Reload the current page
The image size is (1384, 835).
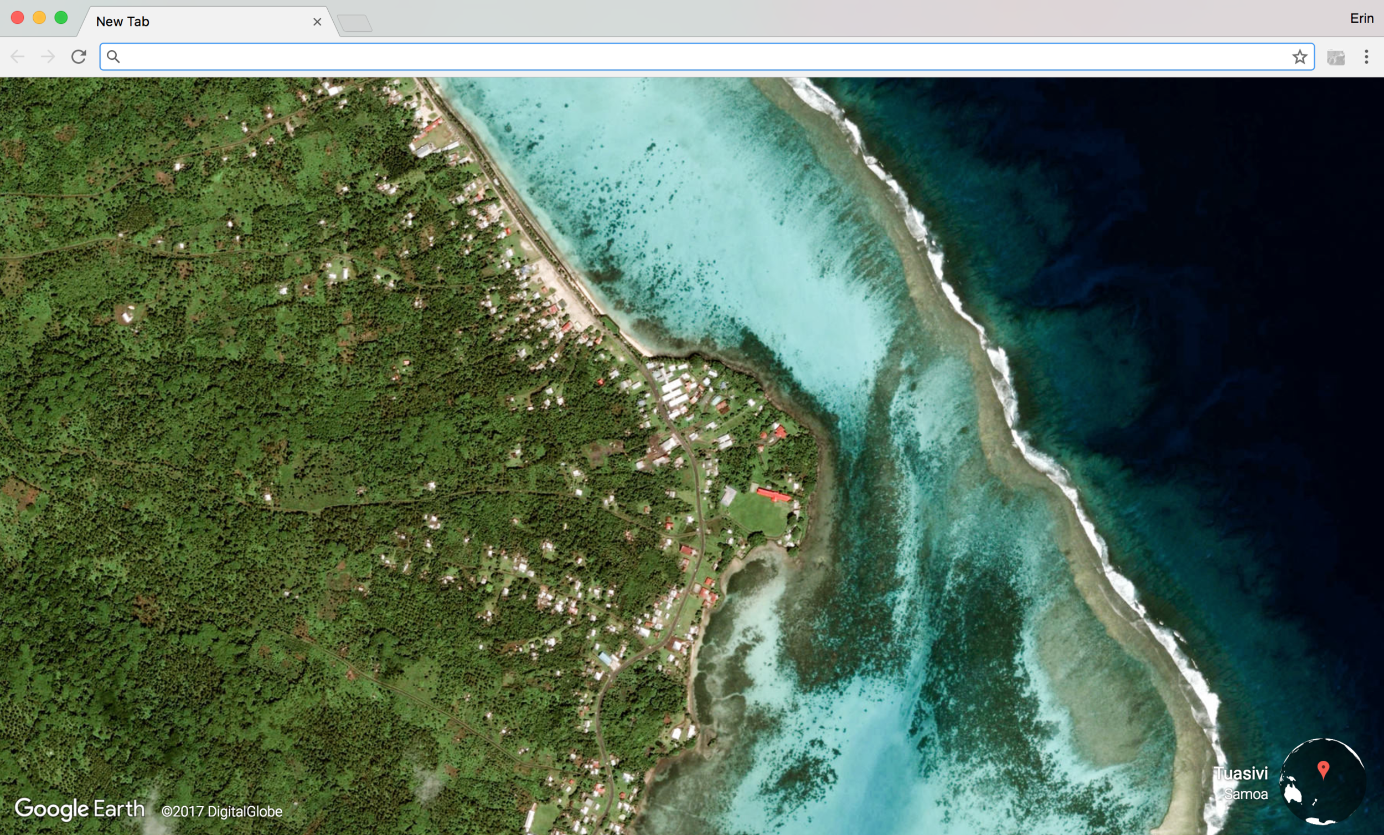pos(79,56)
